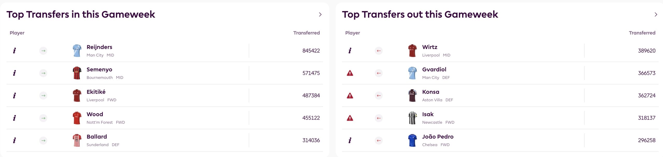Click the red transfer-out arrow for Wirtz

point(379,51)
